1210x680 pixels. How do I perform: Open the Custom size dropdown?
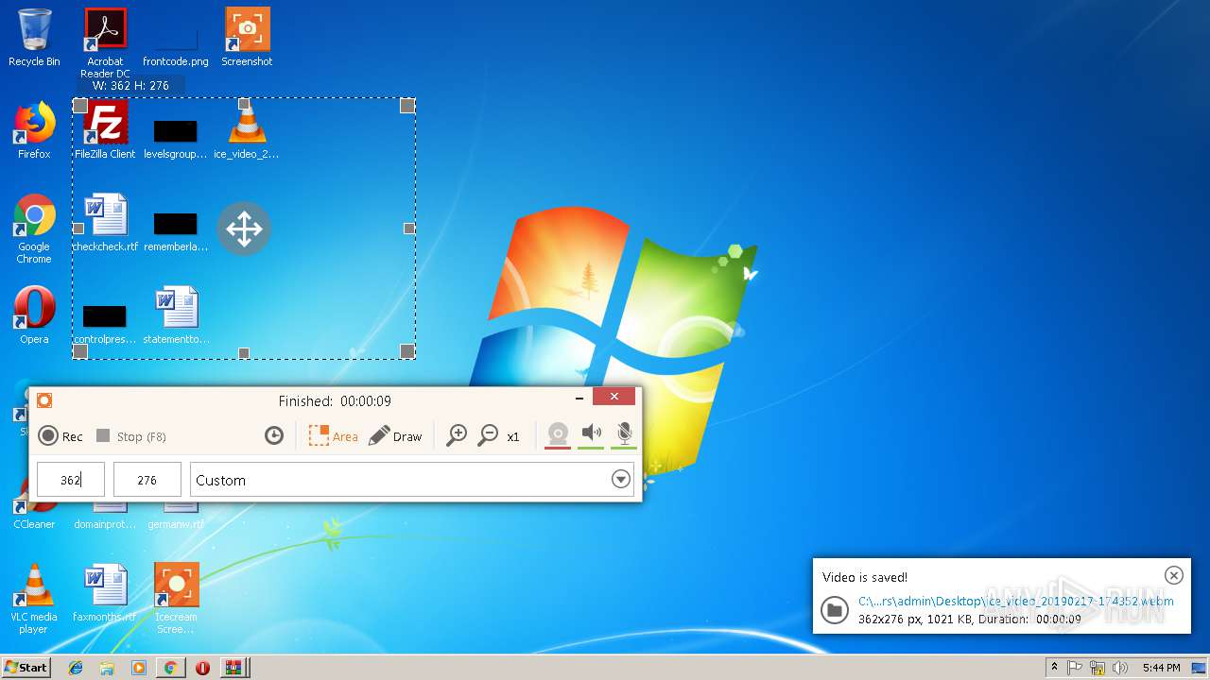click(412, 480)
